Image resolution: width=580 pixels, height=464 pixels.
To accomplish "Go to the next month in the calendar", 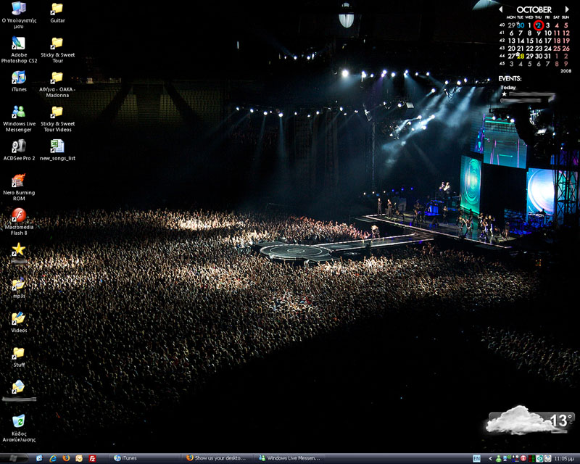I will click(567, 9).
